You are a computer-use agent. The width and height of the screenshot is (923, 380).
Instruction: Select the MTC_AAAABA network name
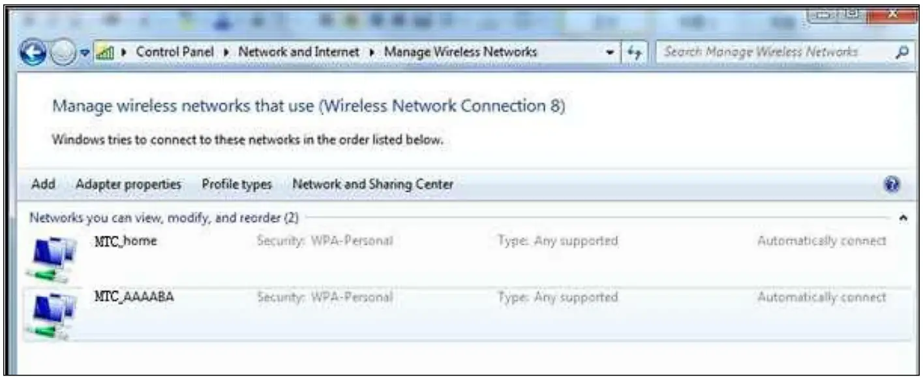(x=134, y=297)
